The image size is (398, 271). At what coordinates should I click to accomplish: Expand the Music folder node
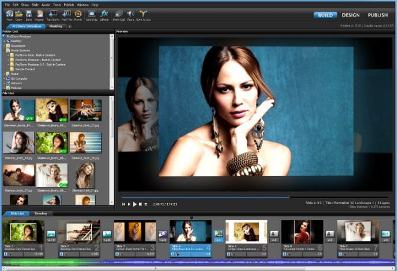tap(4, 74)
